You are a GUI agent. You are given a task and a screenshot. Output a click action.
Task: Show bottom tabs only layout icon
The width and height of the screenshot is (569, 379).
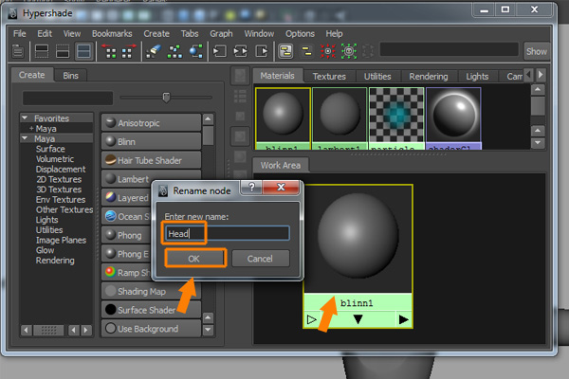pyautogui.click(x=63, y=51)
